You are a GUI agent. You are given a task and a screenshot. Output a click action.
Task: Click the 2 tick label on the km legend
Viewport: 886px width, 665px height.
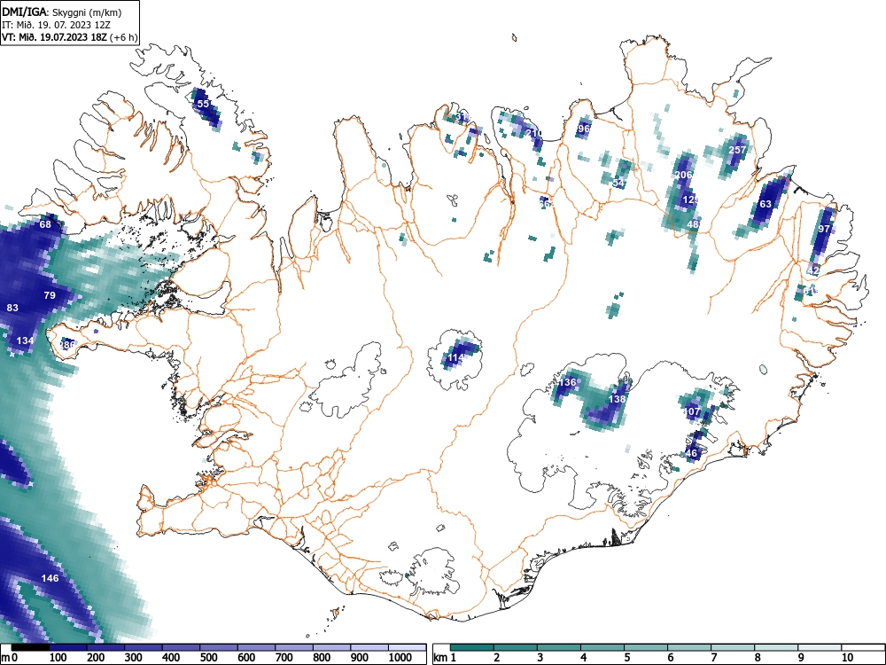coord(496,658)
